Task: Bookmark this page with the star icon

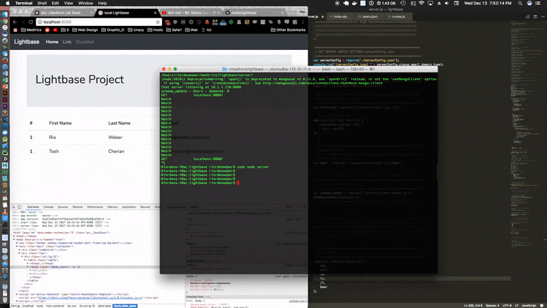Action: [x=158, y=22]
